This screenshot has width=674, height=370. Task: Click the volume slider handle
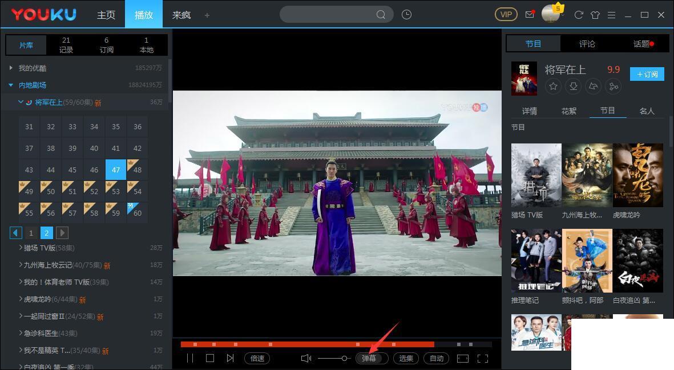point(345,358)
